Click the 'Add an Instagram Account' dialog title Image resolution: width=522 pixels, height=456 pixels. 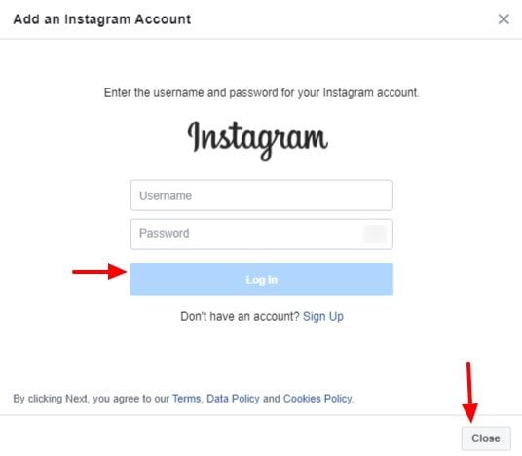point(102,19)
